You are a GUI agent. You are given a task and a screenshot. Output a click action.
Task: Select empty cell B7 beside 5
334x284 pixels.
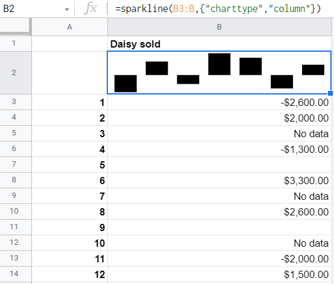[219, 165]
